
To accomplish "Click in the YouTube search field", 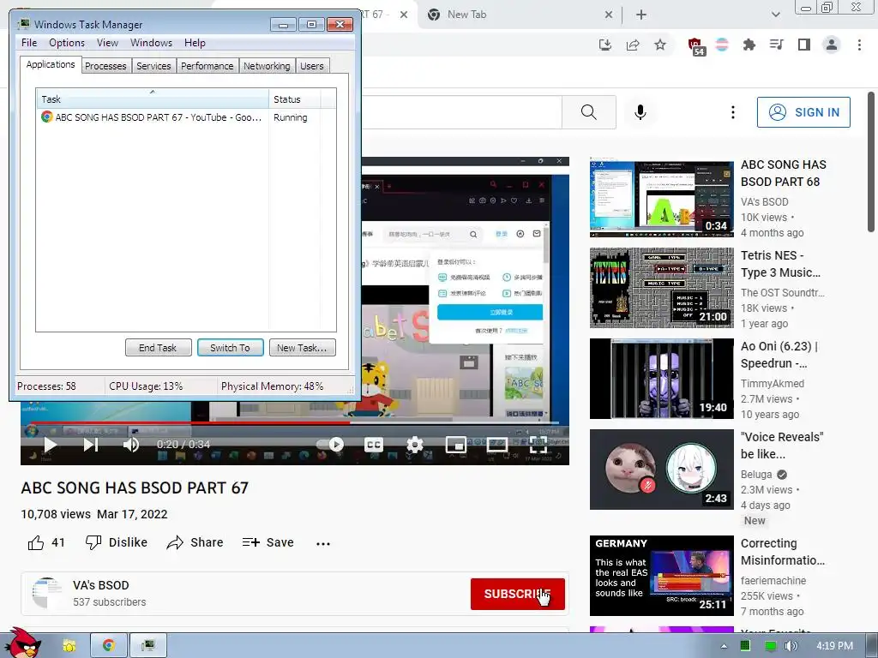I will [x=461, y=112].
